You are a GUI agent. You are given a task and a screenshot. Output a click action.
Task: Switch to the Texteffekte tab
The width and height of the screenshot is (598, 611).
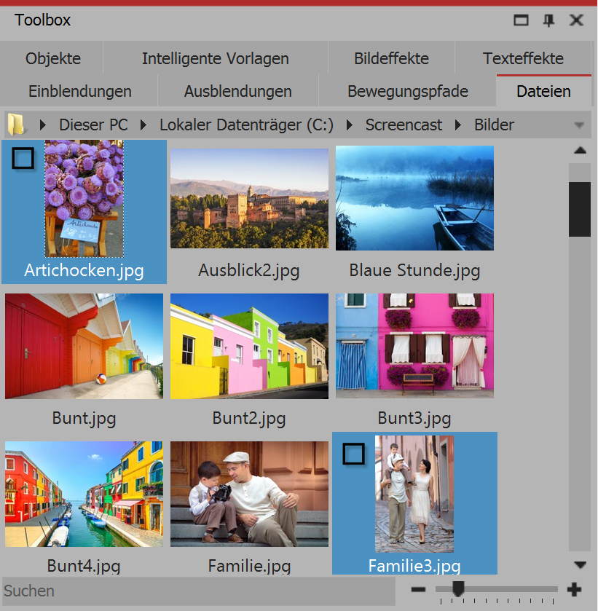(523, 58)
